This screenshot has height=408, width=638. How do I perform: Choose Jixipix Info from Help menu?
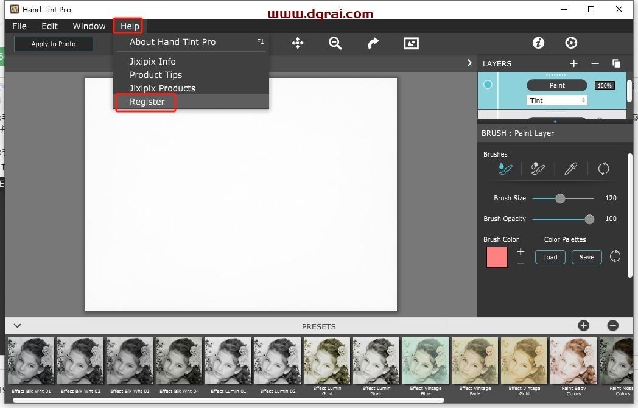point(191,62)
